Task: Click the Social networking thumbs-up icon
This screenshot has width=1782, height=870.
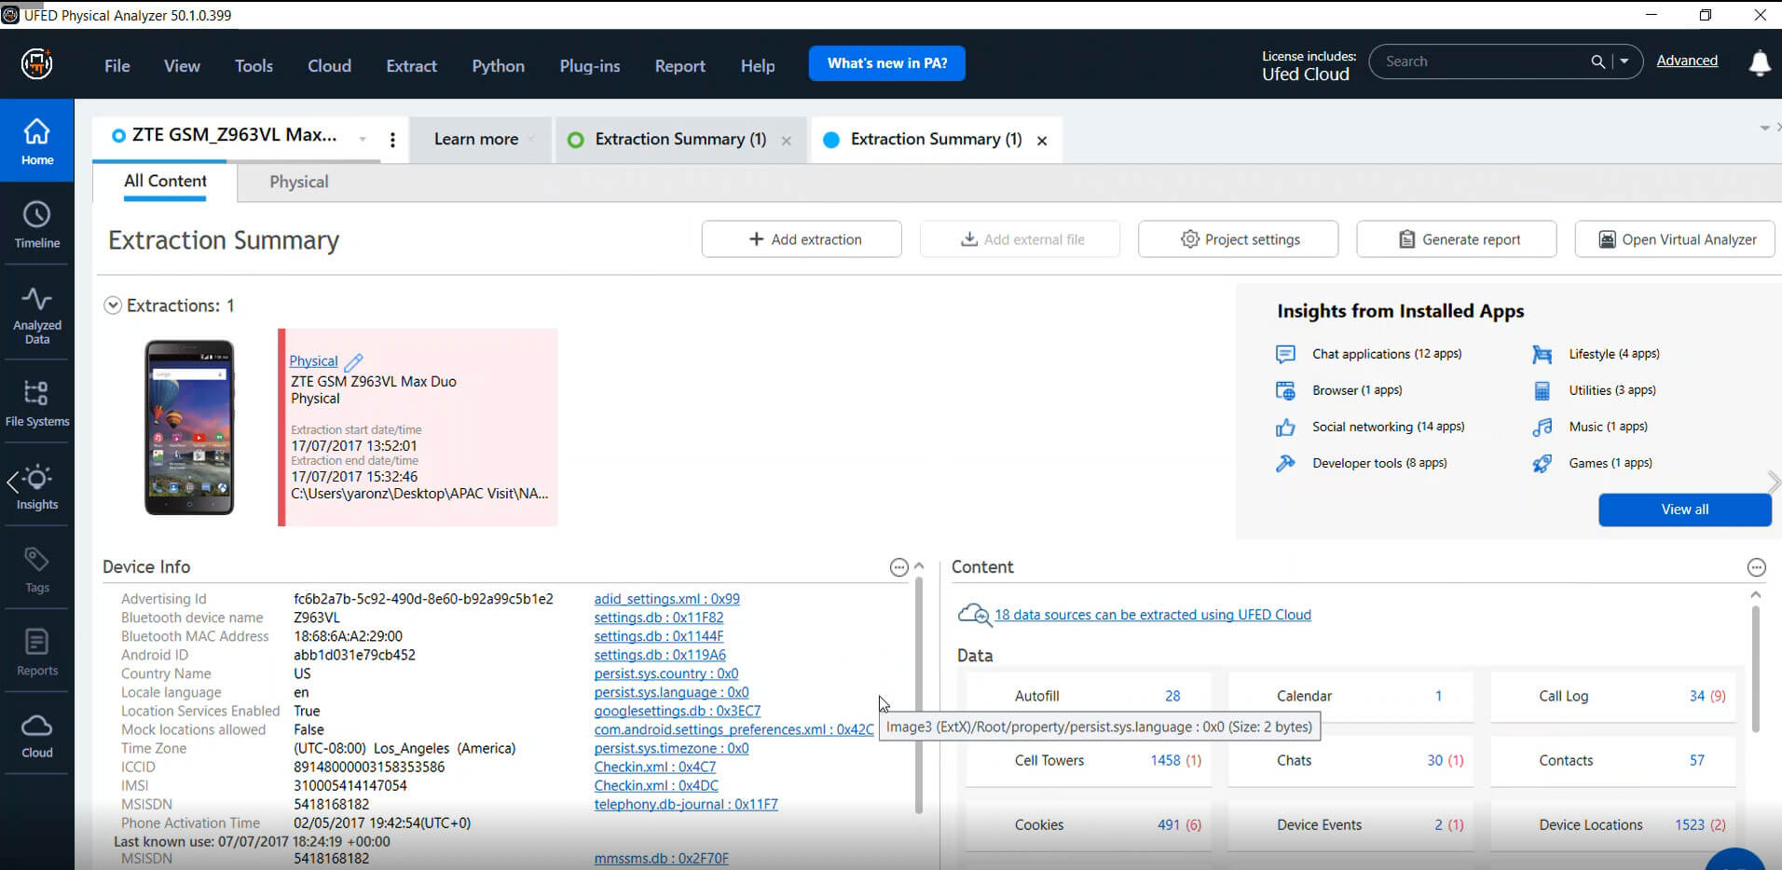Action: pos(1285,427)
